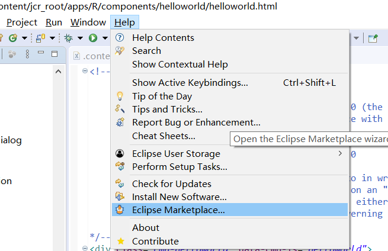Click the green Run toolbar button

tap(93, 38)
